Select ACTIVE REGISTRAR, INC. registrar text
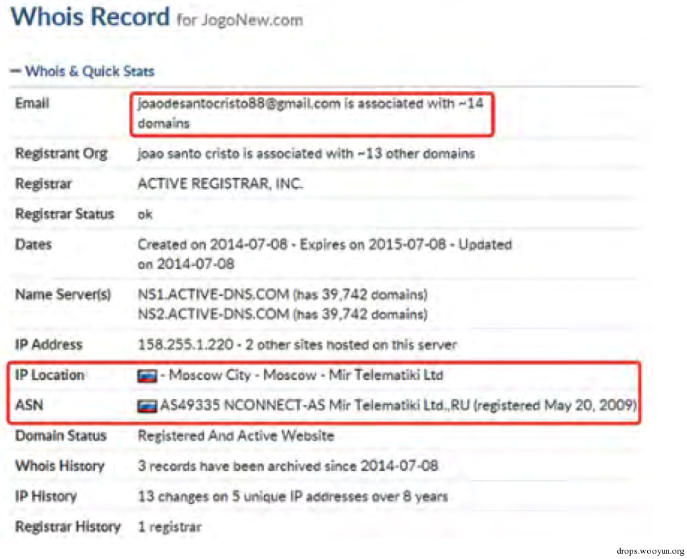The width and height of the screenshot is (687, 559). click(220, 184)
